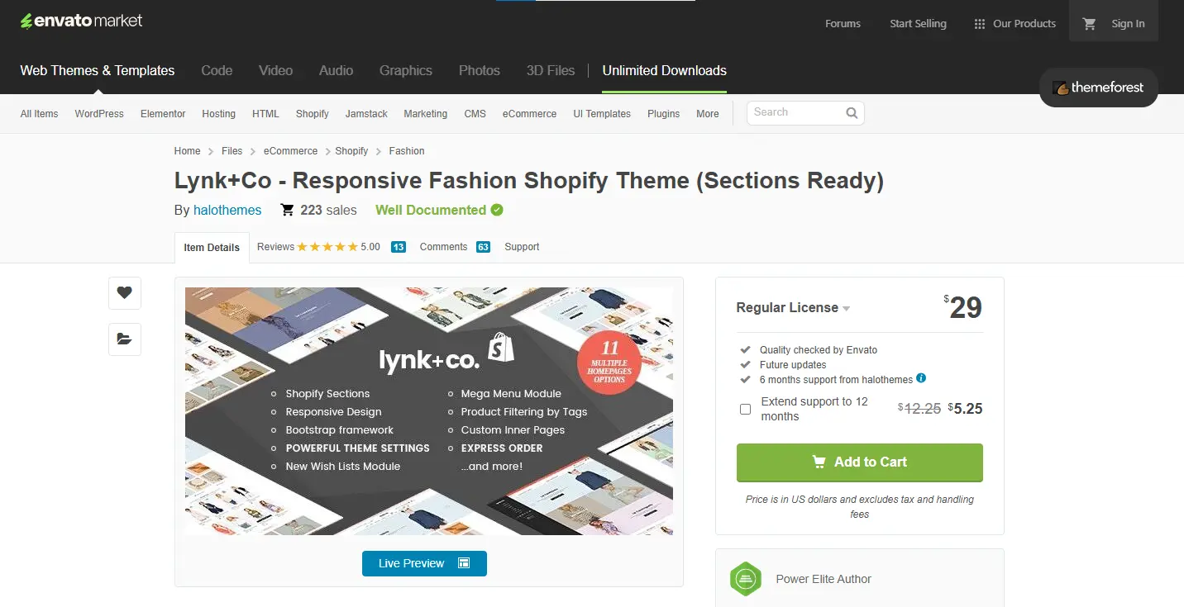The width and height of the screenshot is (1184, 607).
Task: Click the Envato Market logo
Action: tap(81, 21)
